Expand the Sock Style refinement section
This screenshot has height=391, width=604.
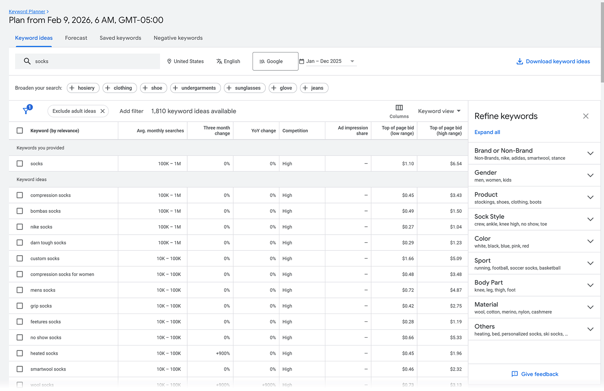coord(590,219)
